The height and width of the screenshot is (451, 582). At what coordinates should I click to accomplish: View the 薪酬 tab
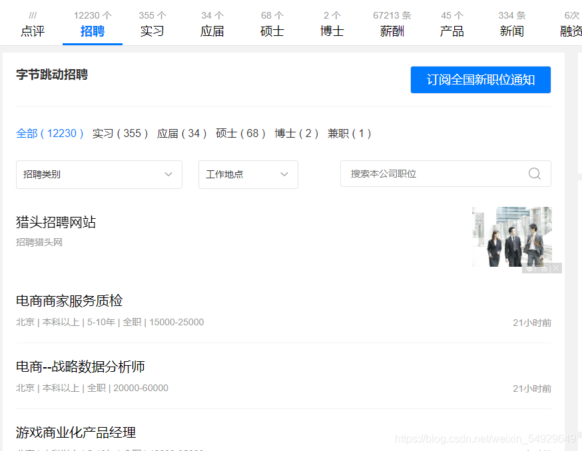tap(392, 25)
